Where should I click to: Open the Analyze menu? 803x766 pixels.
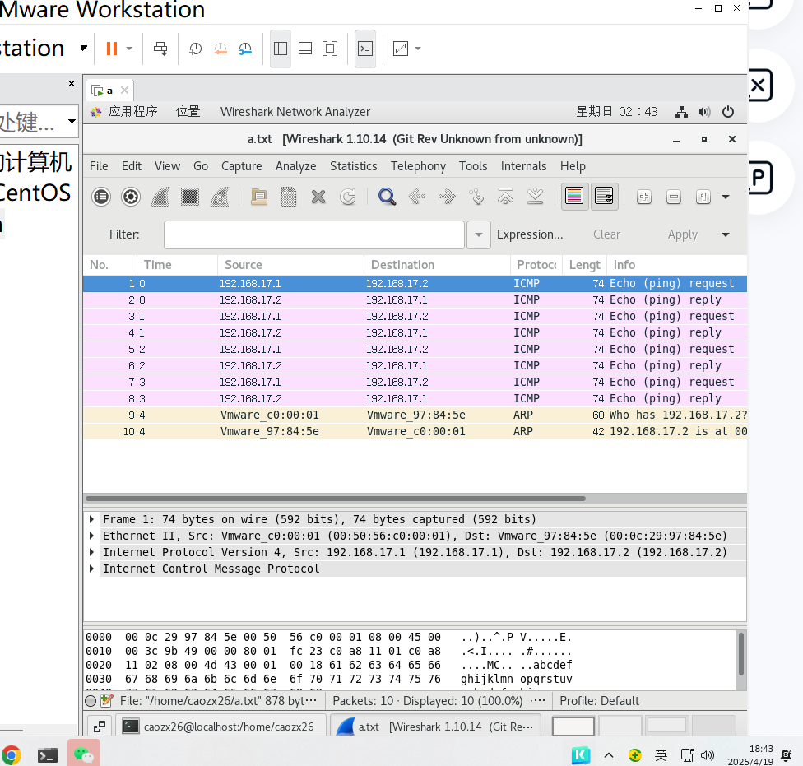[x=295, y=166]
